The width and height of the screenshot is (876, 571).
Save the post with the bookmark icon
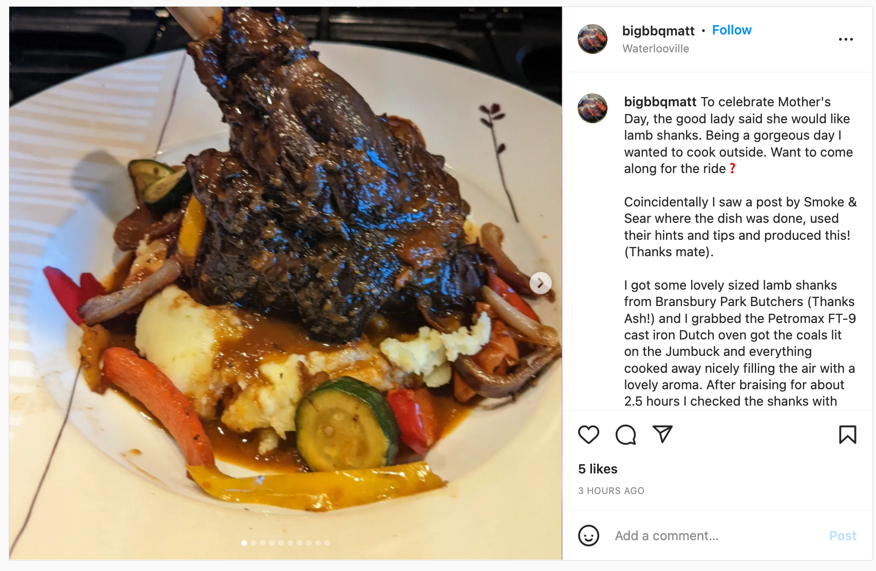pyautogui.click(x=847, y=434)
